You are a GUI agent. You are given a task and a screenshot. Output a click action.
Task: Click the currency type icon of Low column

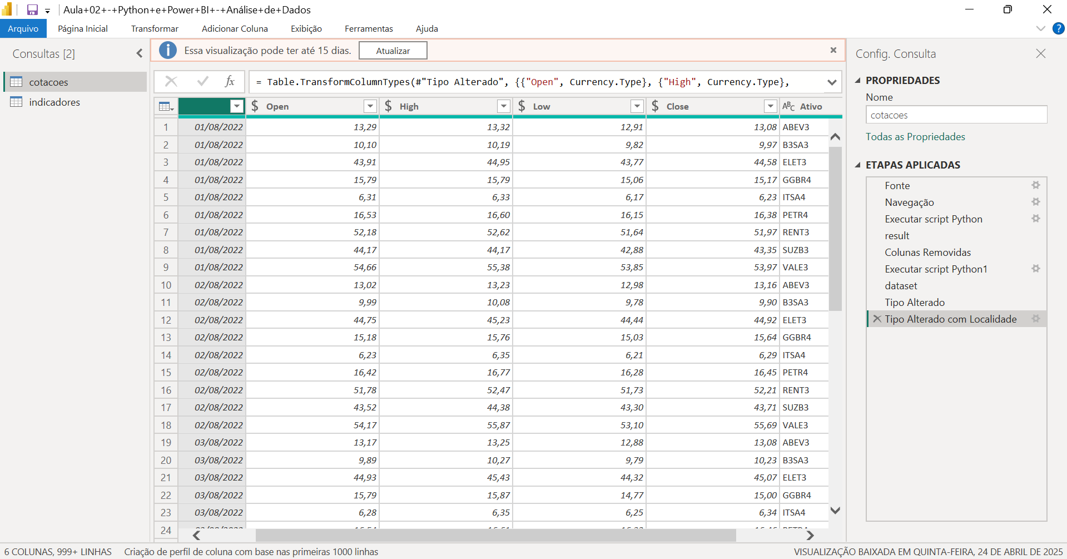[x=522, y=106]
